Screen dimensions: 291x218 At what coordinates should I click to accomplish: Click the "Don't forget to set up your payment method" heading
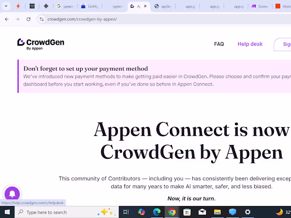(85, 69)
